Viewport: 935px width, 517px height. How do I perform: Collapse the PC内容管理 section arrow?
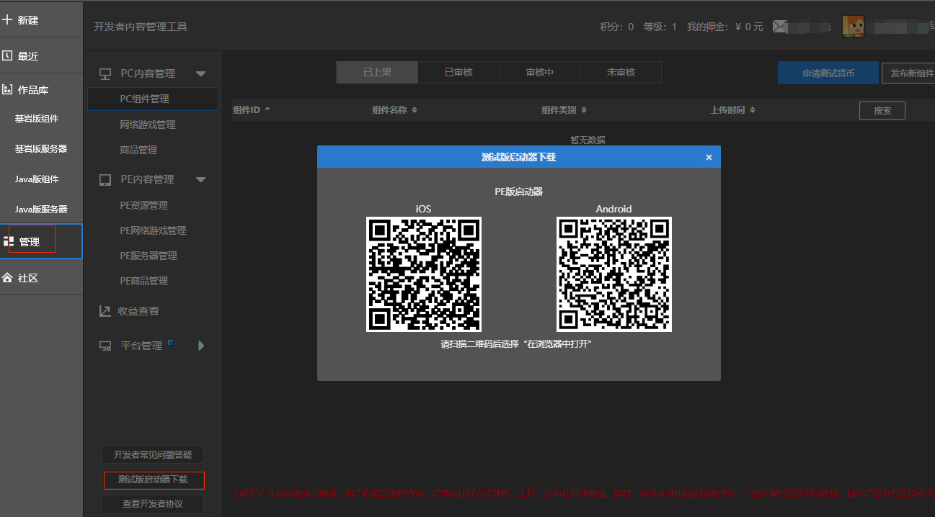tap(200, 73)
